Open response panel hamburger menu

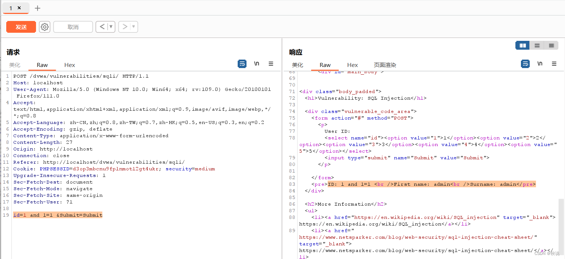(x=554, y=64)
